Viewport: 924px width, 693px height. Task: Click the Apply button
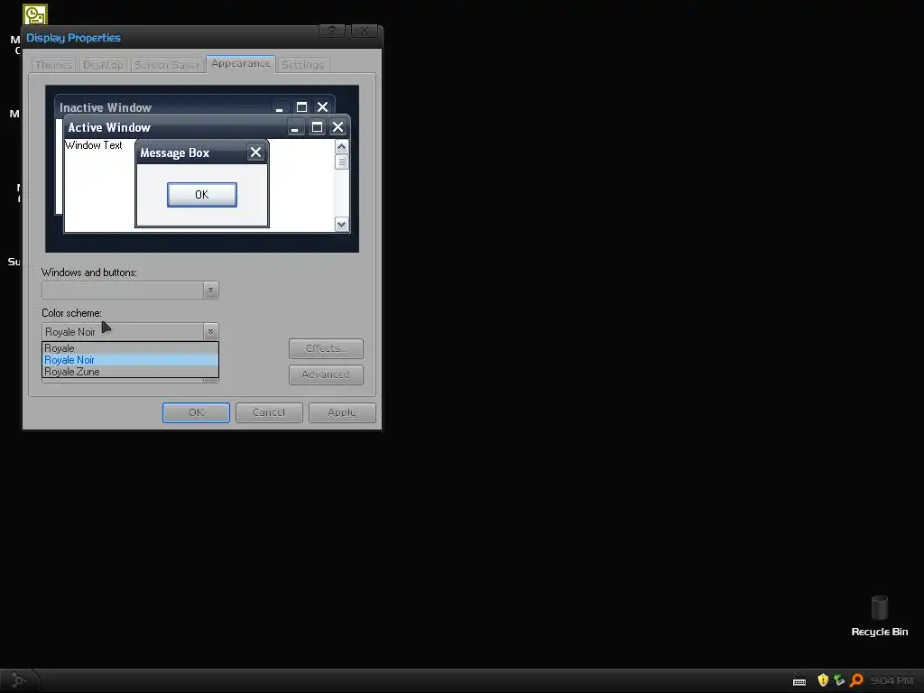(342, 412)
